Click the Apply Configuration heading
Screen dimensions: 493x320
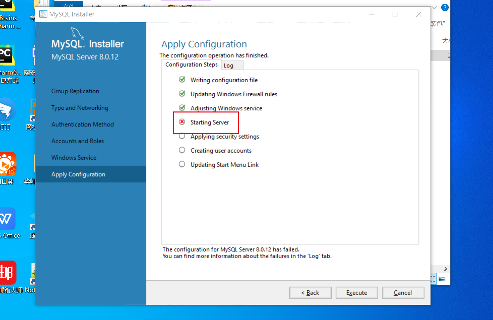pos(204,44)
